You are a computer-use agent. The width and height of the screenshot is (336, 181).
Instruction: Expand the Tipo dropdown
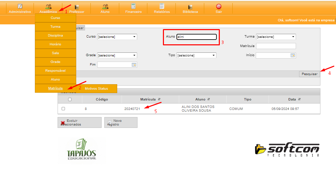pyautogui.click(x=213, y=55)
